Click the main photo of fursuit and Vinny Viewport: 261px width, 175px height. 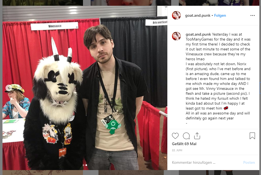[85, 88]
